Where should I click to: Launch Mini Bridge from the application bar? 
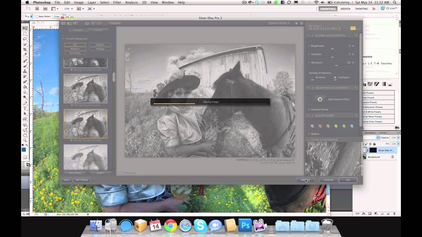pyautogui.click(x=45, y=9)
